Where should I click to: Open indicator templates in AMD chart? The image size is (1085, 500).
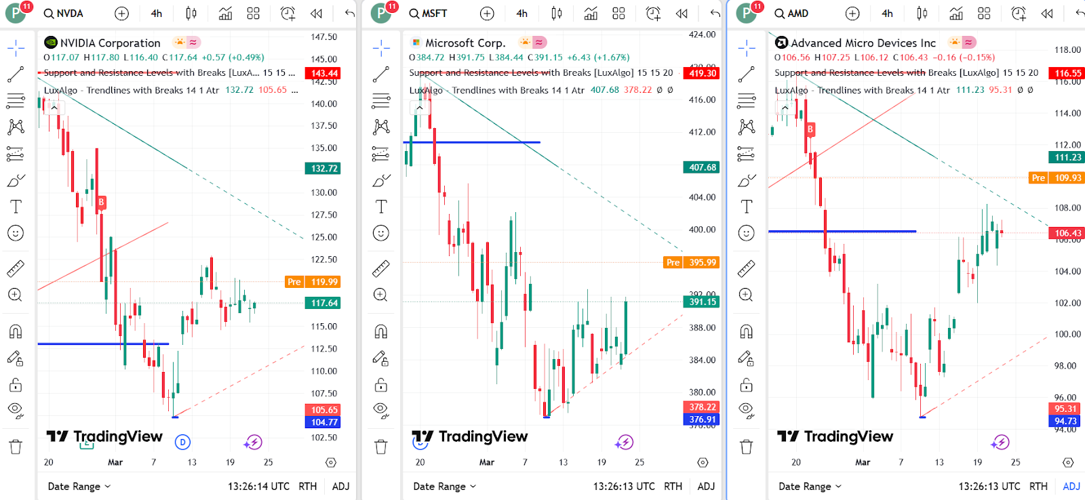coord(984,14)
